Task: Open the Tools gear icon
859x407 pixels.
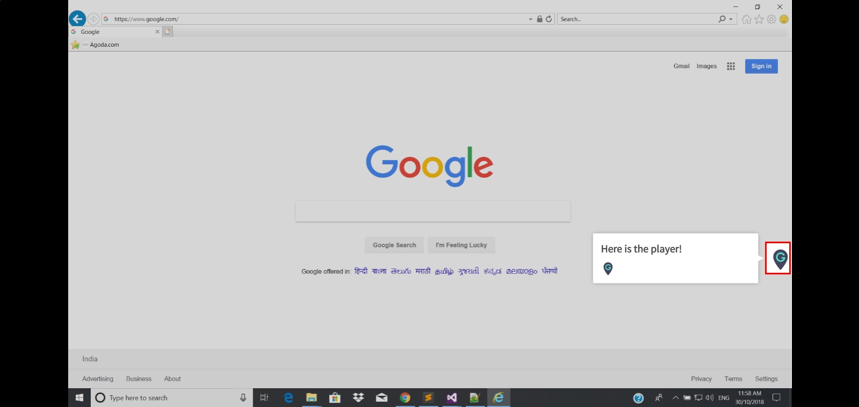Action: coord(771,19)
